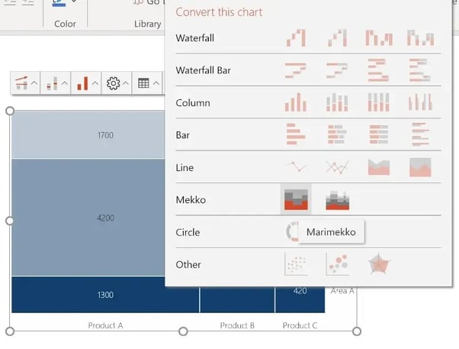Convert to simple horizontal bar chart

tap(296, 134)
